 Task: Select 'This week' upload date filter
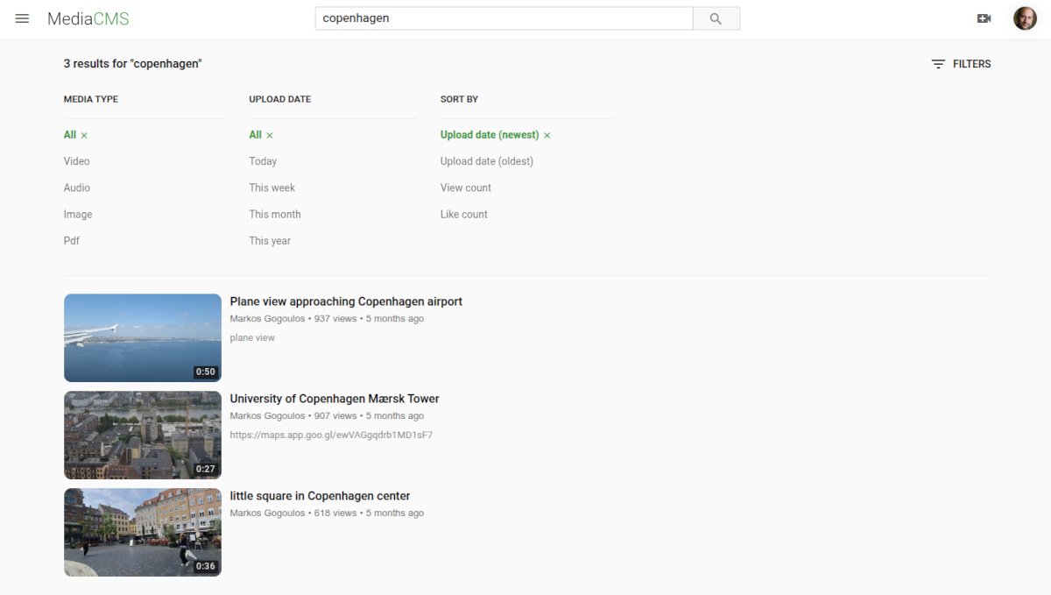272,188
